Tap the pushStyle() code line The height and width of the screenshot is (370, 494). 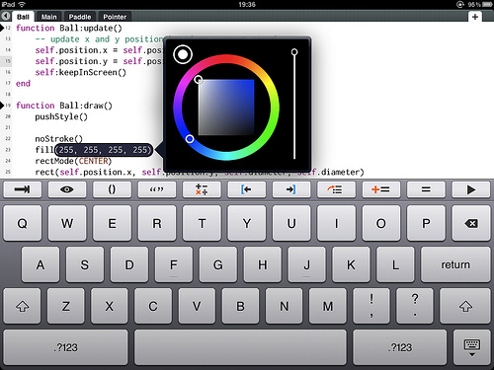[x=61, y=116]
